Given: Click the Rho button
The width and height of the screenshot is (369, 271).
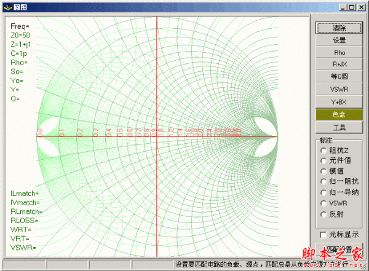Looking at the screenshot, I should pyautogui.click(x=339, y=52).
